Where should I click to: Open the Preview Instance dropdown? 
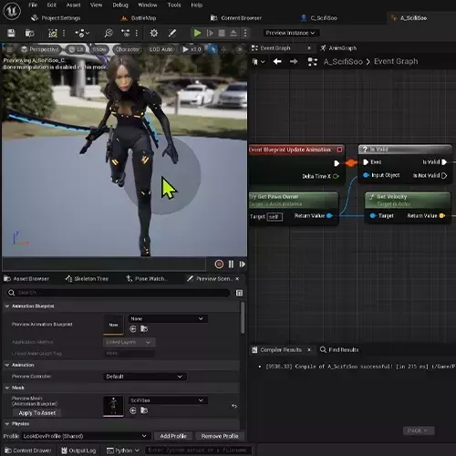pyautogui.click(x=290, y=33)
